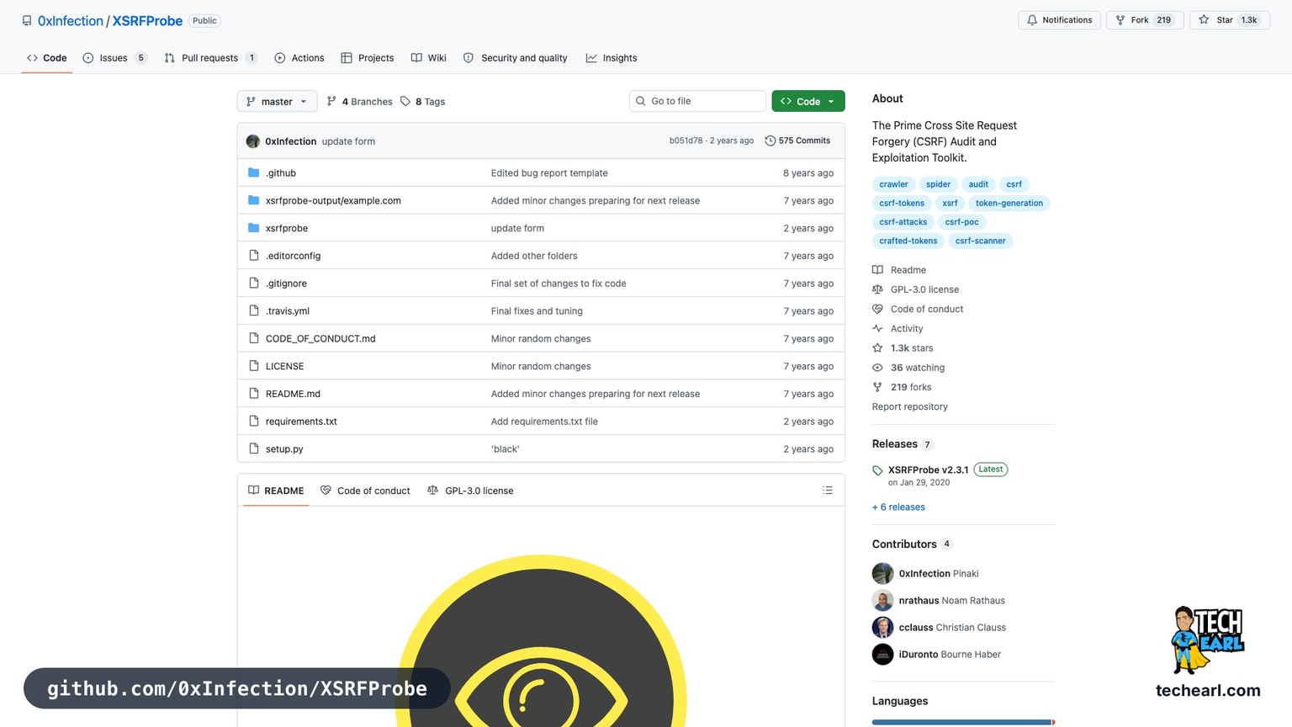Click Report repository

point(910,406)
